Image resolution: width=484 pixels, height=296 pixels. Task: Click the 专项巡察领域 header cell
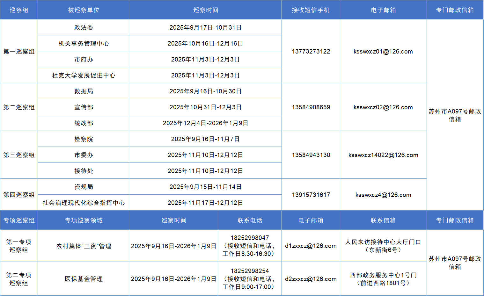click(84, 220)
